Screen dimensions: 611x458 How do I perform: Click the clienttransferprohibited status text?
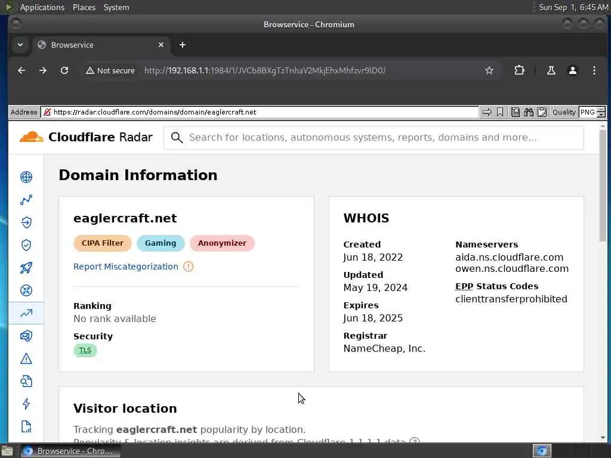point(511,299)
